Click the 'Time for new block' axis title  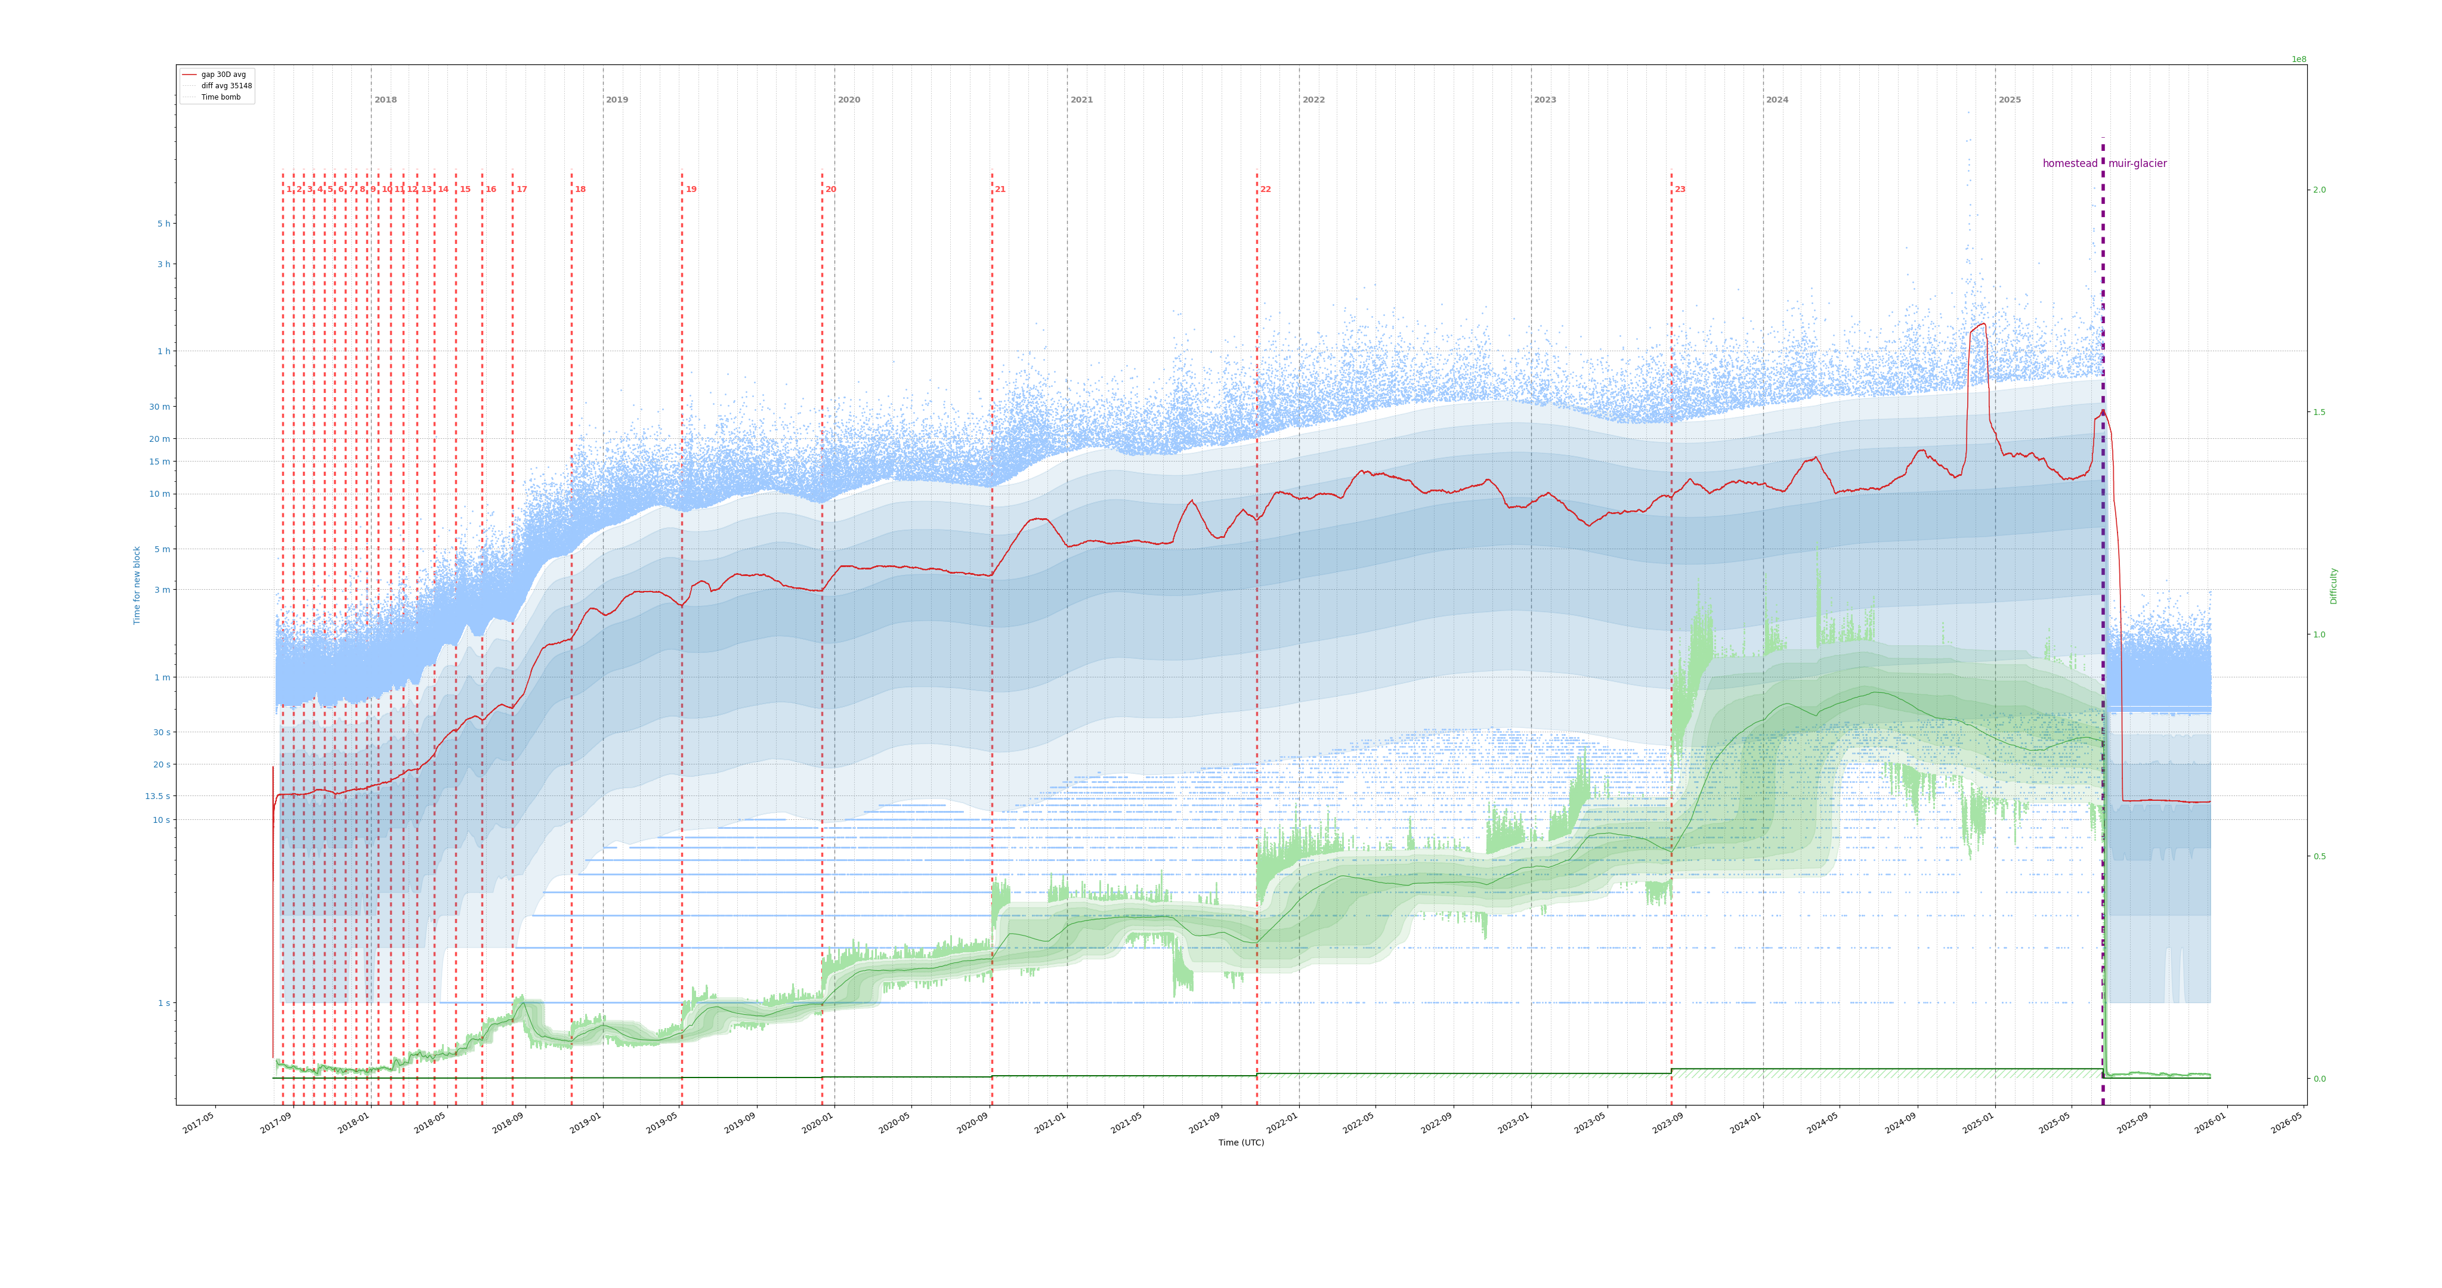tap(137, 585)
